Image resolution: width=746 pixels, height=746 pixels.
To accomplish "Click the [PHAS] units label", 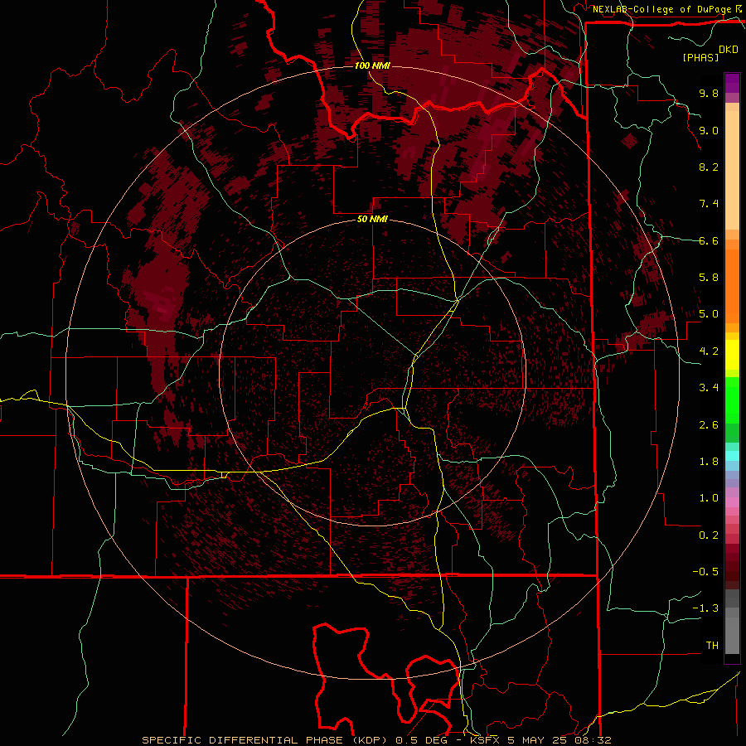I will click(x=700, y=57).
